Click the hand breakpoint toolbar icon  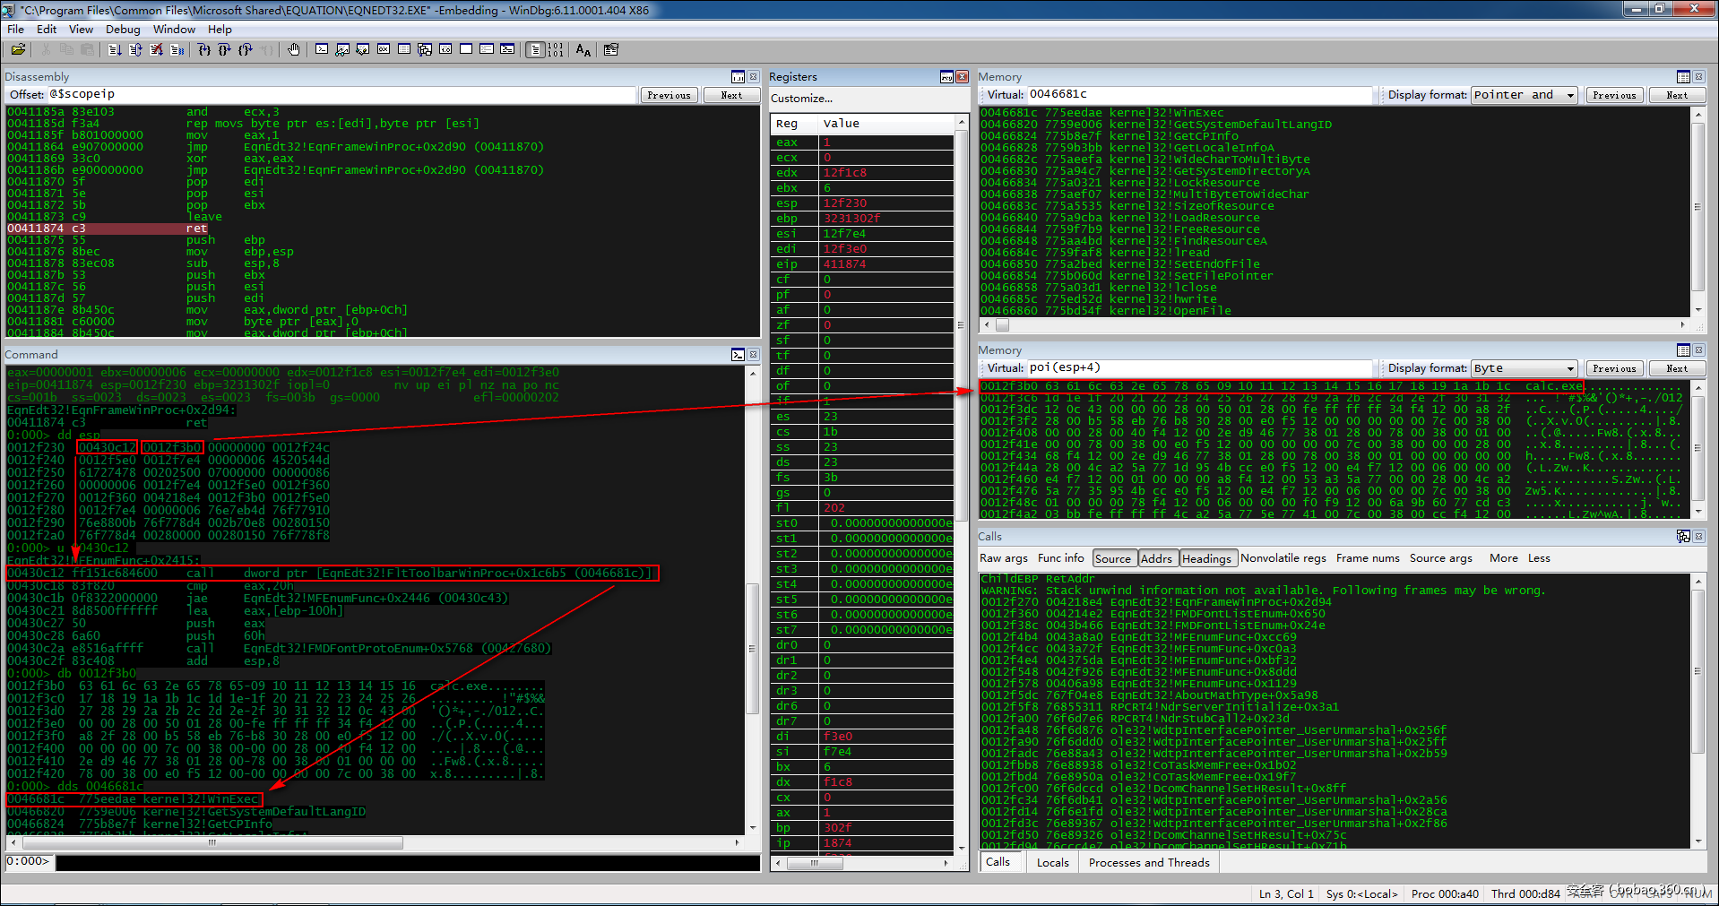tap(294, 50)
